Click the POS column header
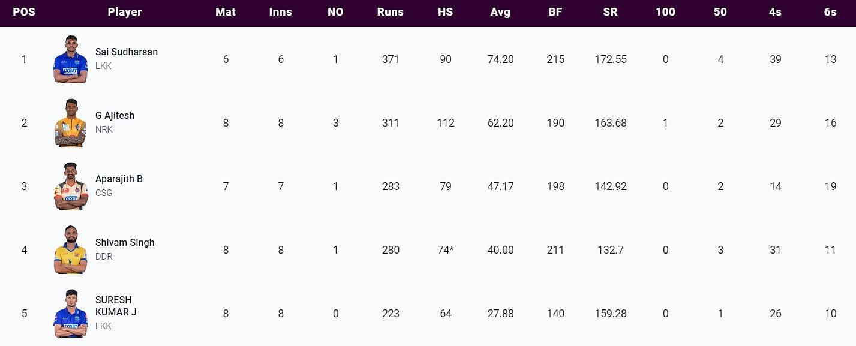Screen dimensions: 856x346 (24, 12)
